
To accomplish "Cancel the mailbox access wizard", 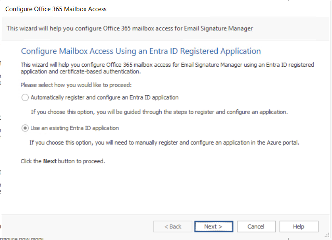I will point(256,226).
